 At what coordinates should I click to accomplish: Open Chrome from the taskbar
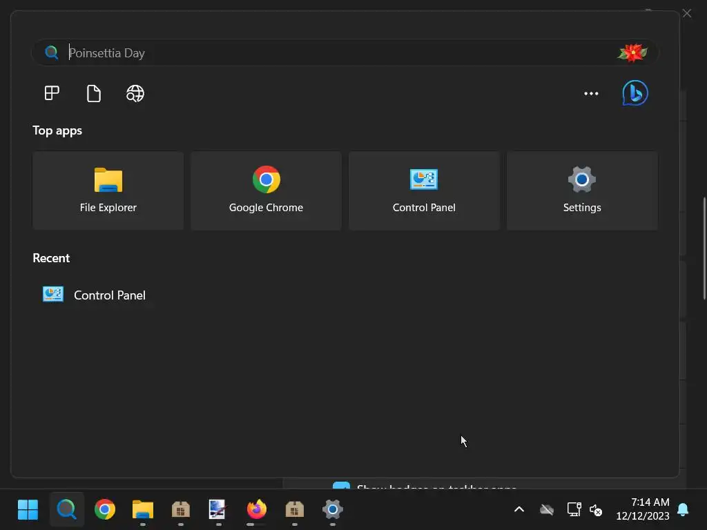point(105,510)
